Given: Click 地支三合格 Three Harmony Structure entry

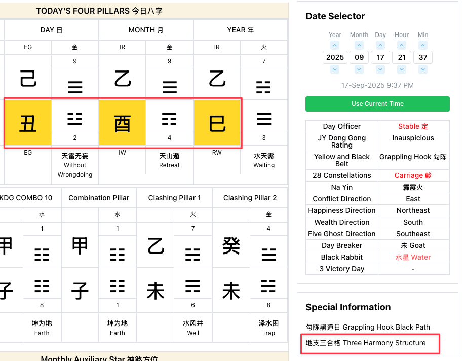Looking at the screenshot, I should (x=366, y=343).
